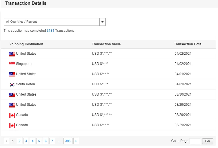Open the 3181 transactions link
Image resolution: width=218 pixels, height=148 pixels.
(x=50, y=31)
